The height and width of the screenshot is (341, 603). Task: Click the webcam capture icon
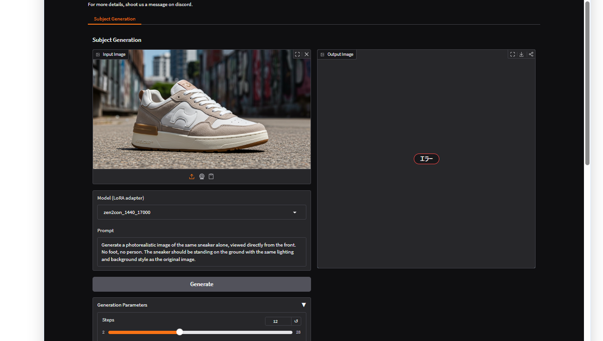click(x=202, y=177)
